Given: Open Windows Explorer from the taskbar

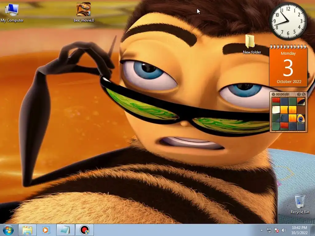Looking at the screenshot, I should [27, 230].
